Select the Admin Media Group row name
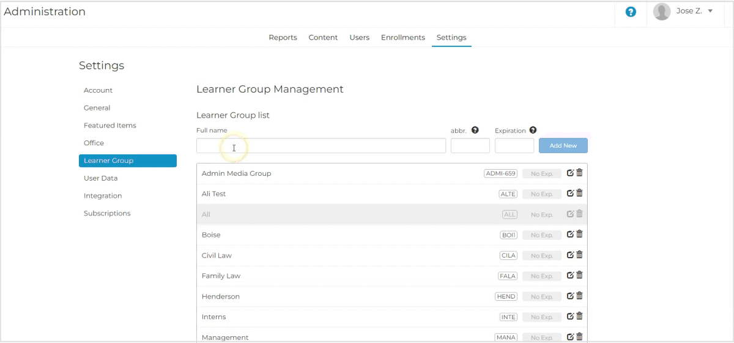This screenshot has width=734, height=343. click(x=236, y=173)
